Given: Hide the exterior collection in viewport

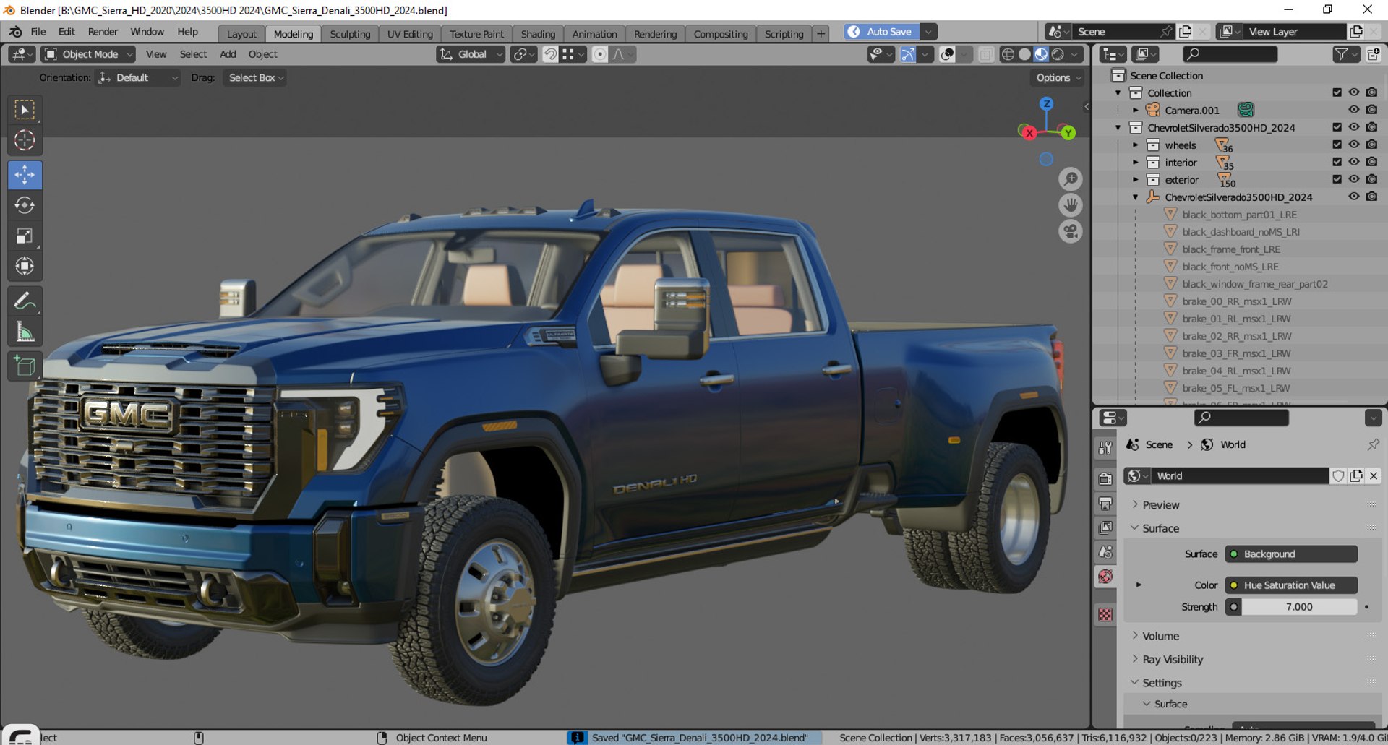Looking at the screenshot, I should tap(1354, 179).
